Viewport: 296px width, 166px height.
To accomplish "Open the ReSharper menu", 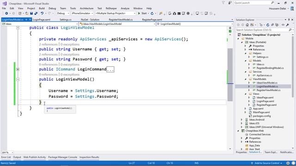I will point(111,8).
